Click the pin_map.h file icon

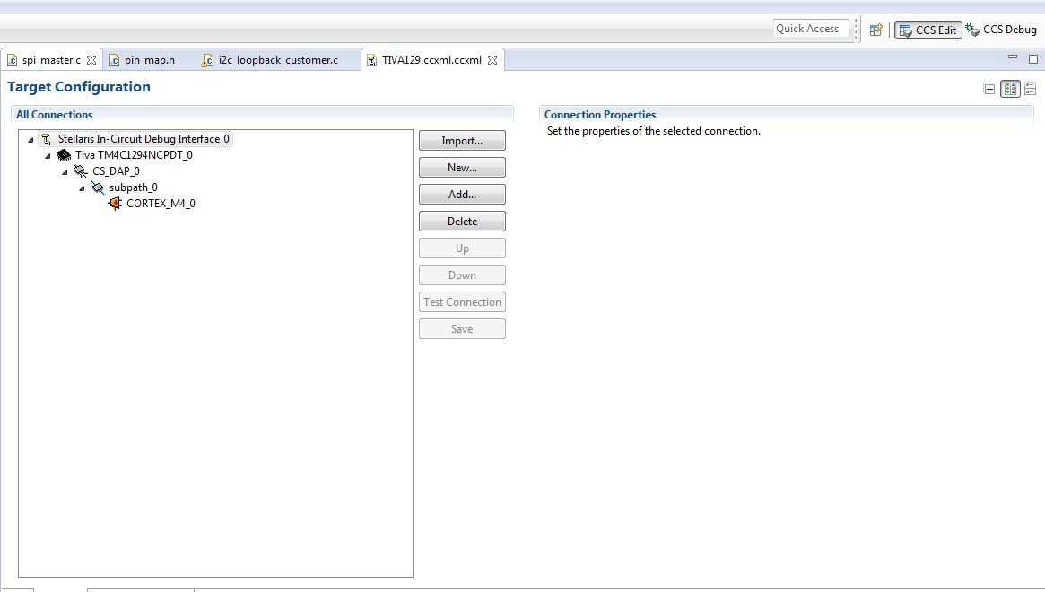click(114, 60)
